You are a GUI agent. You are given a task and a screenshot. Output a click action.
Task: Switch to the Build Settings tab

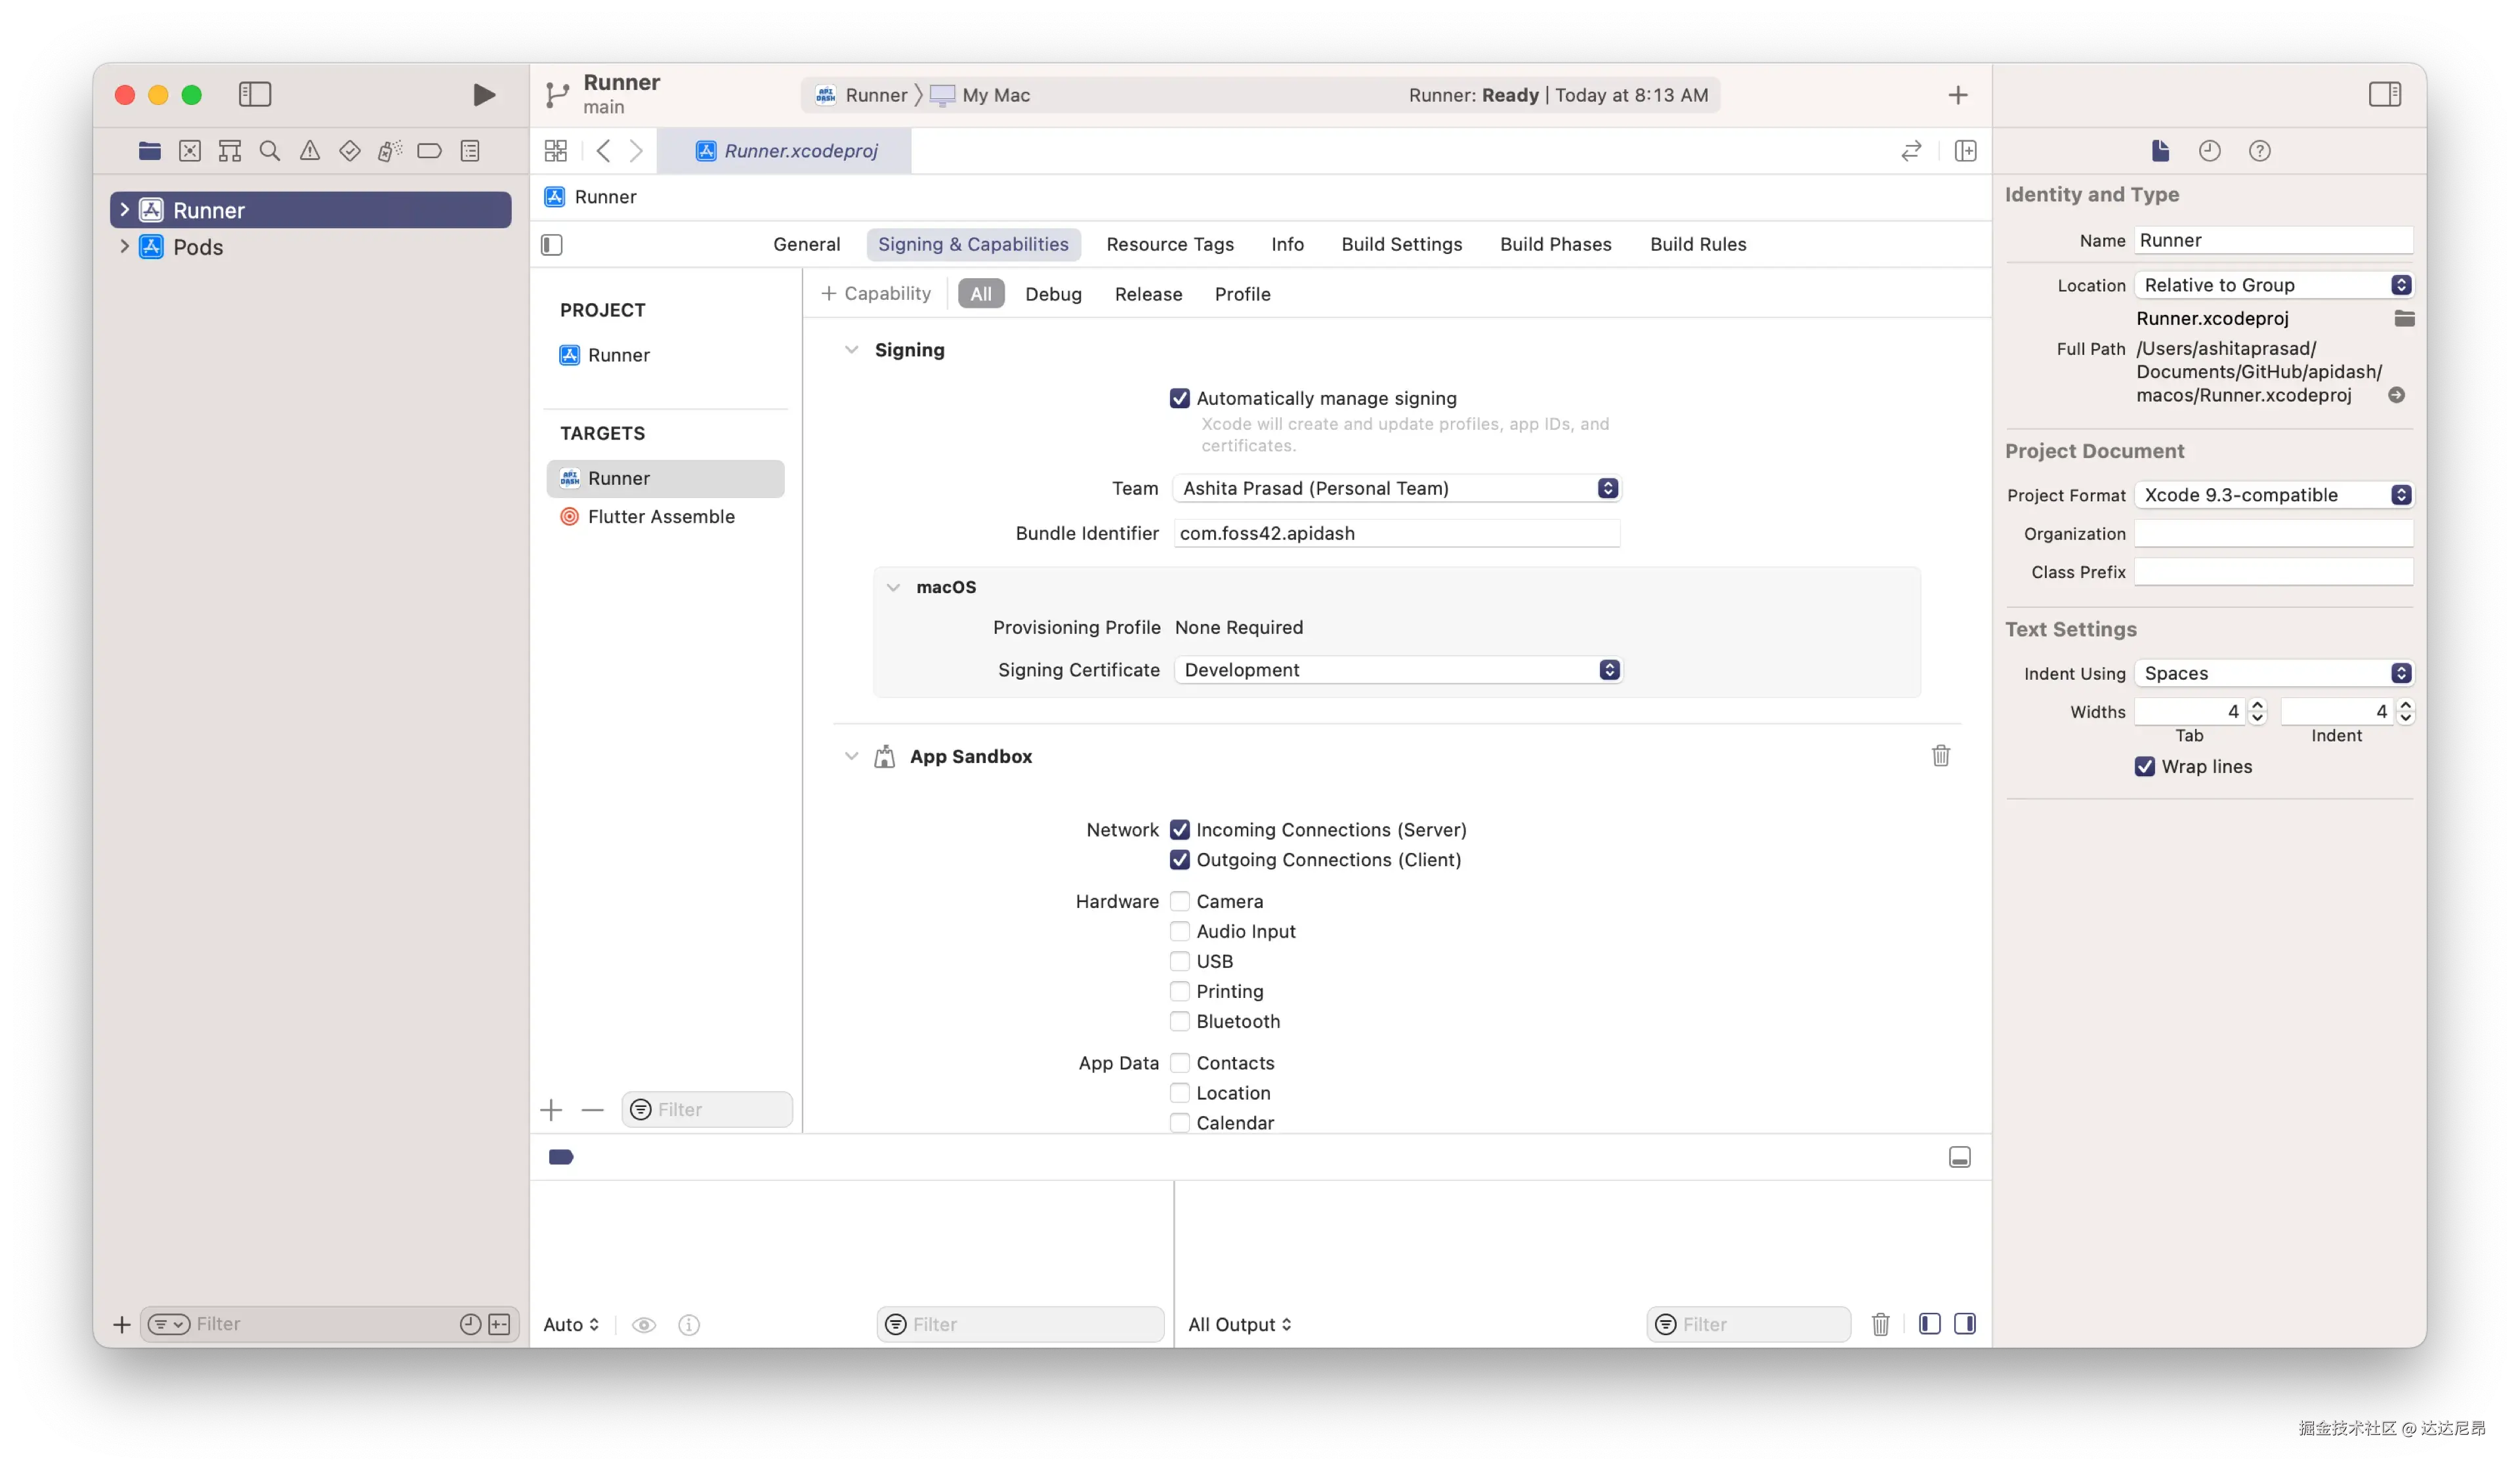pos(1401,245)
